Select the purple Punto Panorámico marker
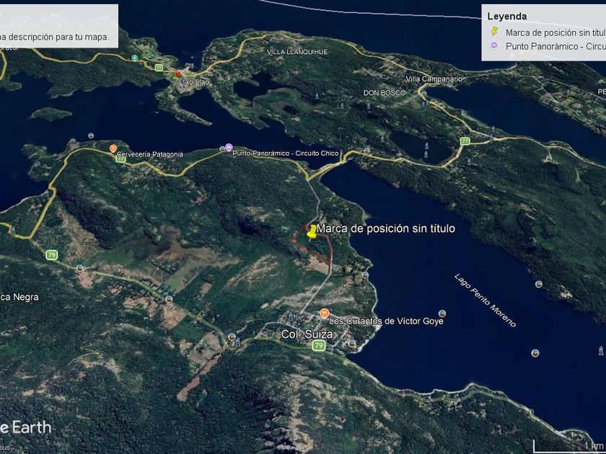Screen dimensions: 606x454 point(229,147)
